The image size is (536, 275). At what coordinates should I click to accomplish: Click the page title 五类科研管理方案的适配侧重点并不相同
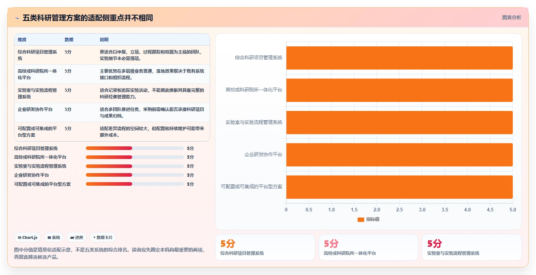(88, 18)
